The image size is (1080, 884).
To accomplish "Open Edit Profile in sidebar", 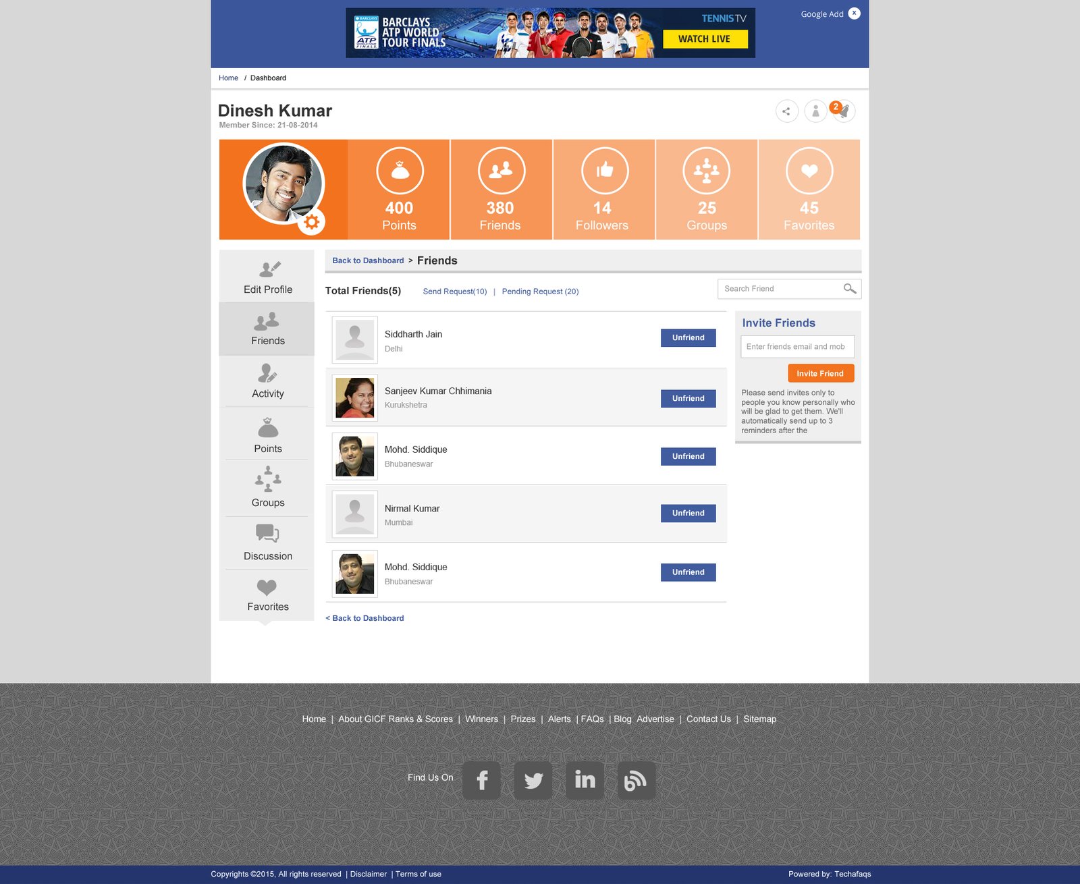I will (267, 277).
